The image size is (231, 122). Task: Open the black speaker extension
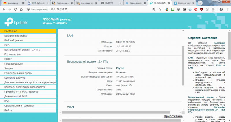pos(184,9)
